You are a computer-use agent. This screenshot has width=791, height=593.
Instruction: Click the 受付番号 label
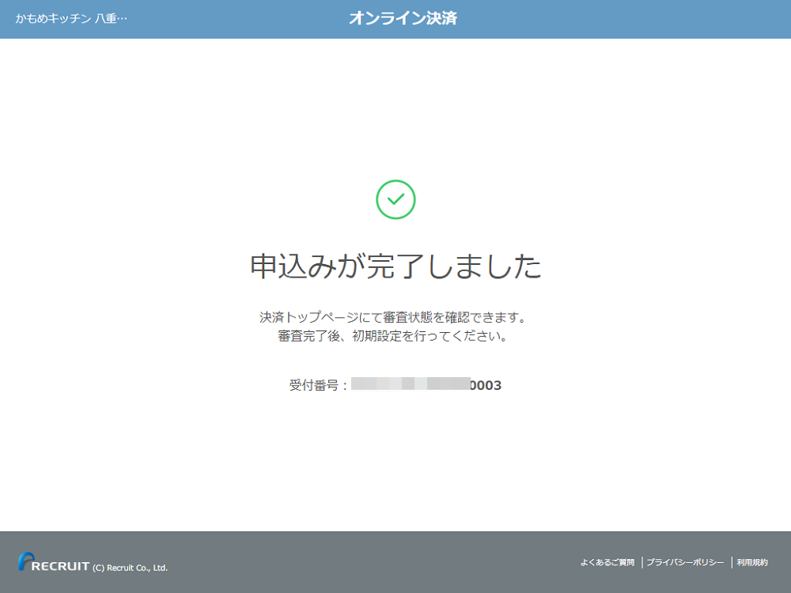pyautogui.click(x=313, y=386)
